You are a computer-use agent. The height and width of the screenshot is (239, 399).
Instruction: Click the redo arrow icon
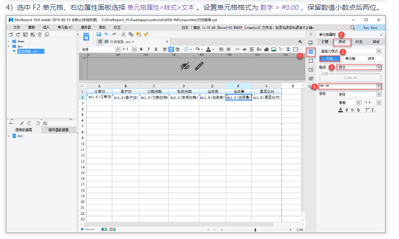(x=114, y=34)
